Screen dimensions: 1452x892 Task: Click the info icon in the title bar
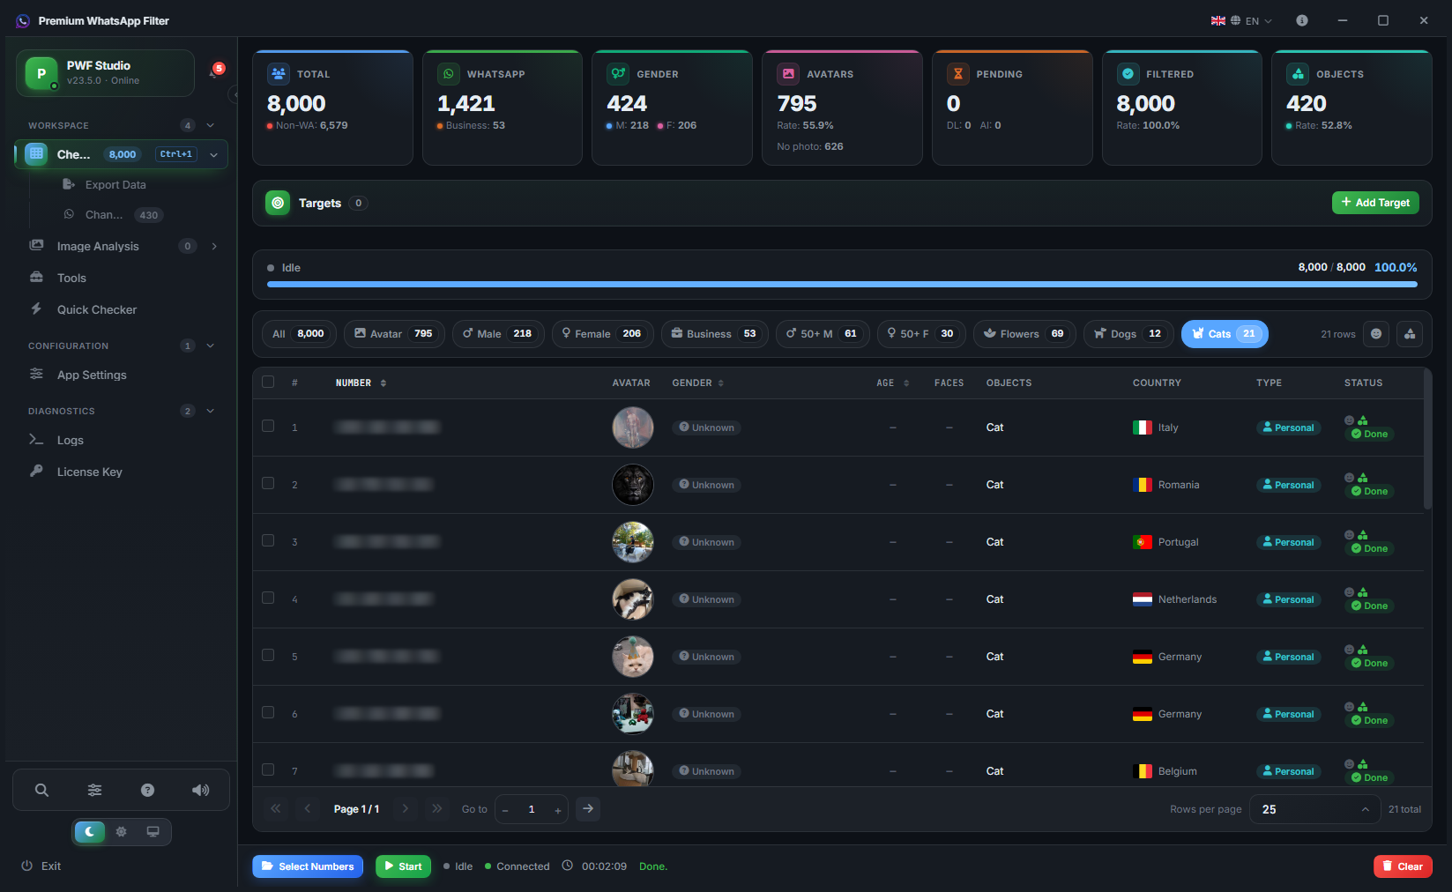[1302, 20]
